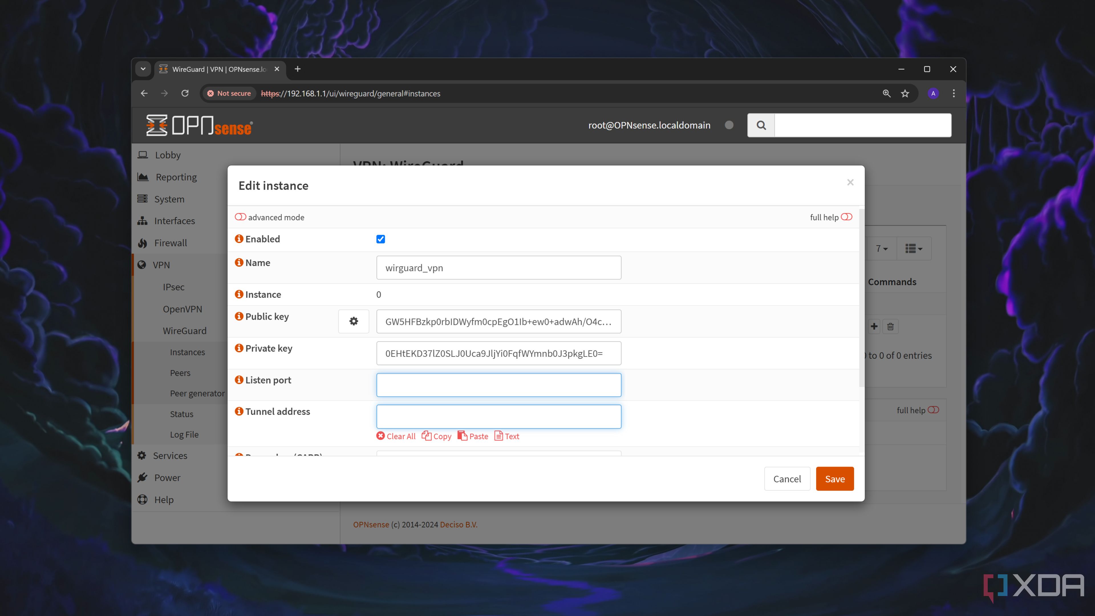Screen dimensions: 1095x616
Task: Open the tab search dropdown chevron
Action: pyautogui.click(x=143, y=69)
